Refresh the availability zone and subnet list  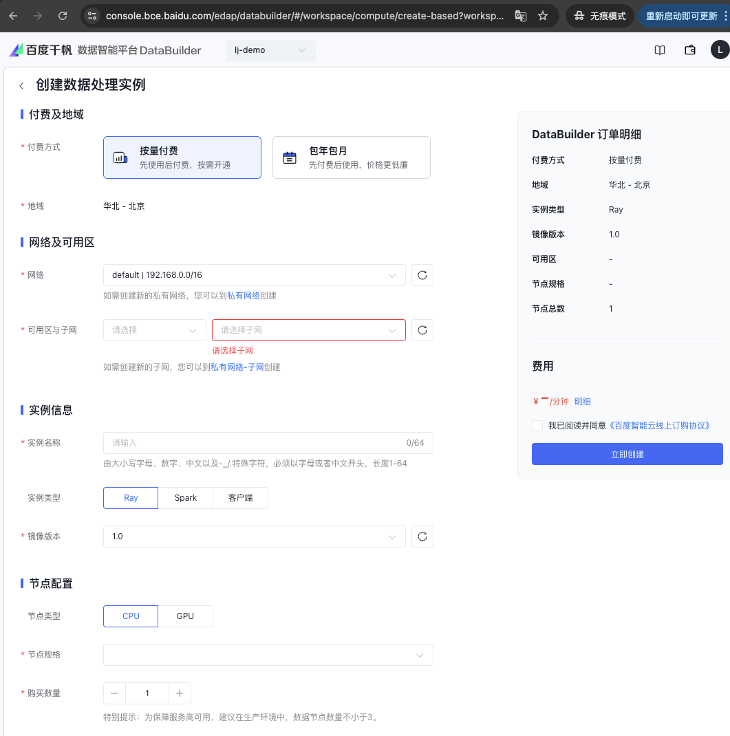pyautogui.click(x=422, y=330)
